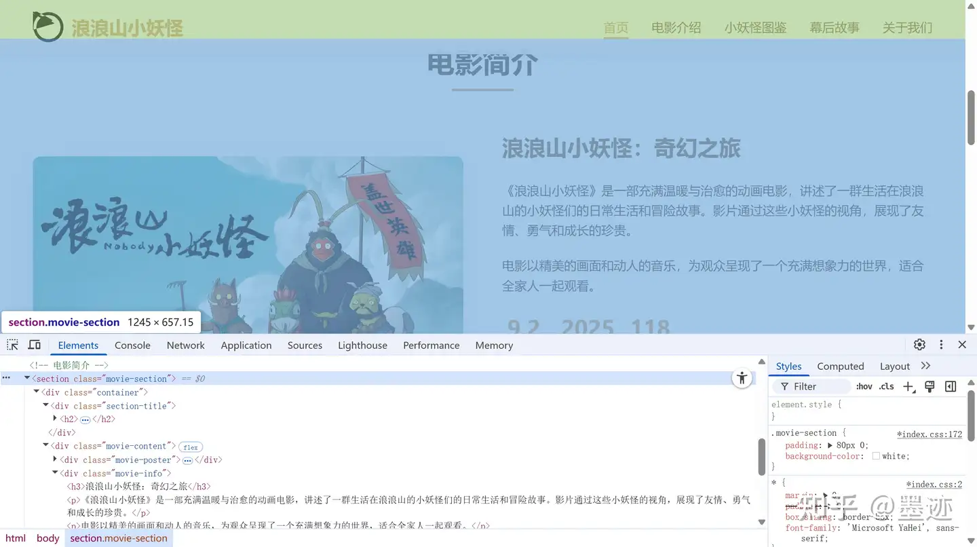The image size is (977, 547).
Task: Click the accessibility tree toggle button
Action: [x=742, y=378]
